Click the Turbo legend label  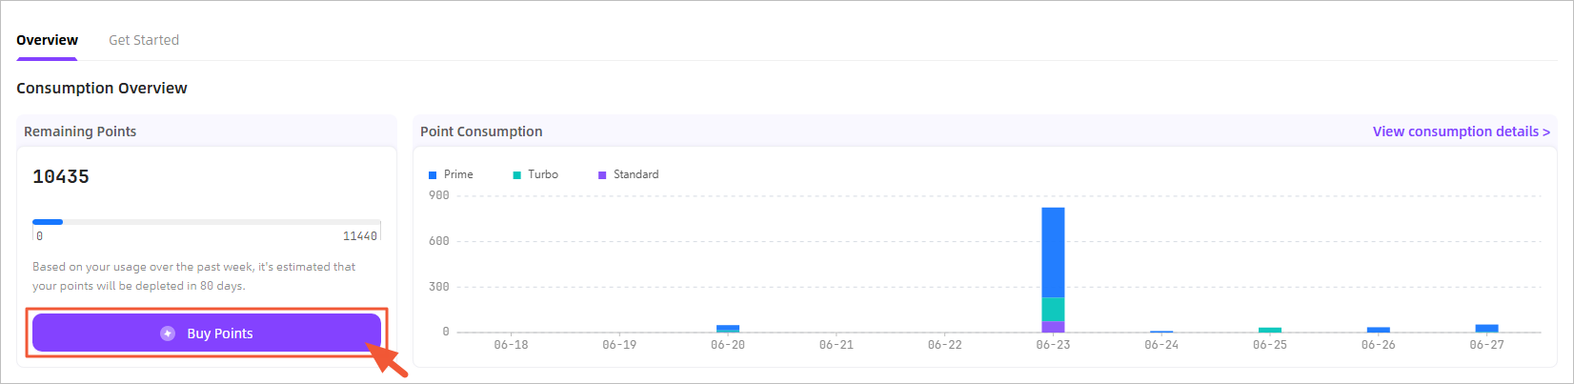coord(543,174)
